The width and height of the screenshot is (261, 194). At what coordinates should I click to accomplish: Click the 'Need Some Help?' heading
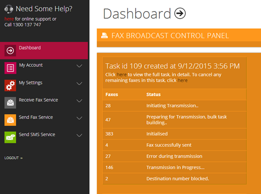(x=44, y=9)
